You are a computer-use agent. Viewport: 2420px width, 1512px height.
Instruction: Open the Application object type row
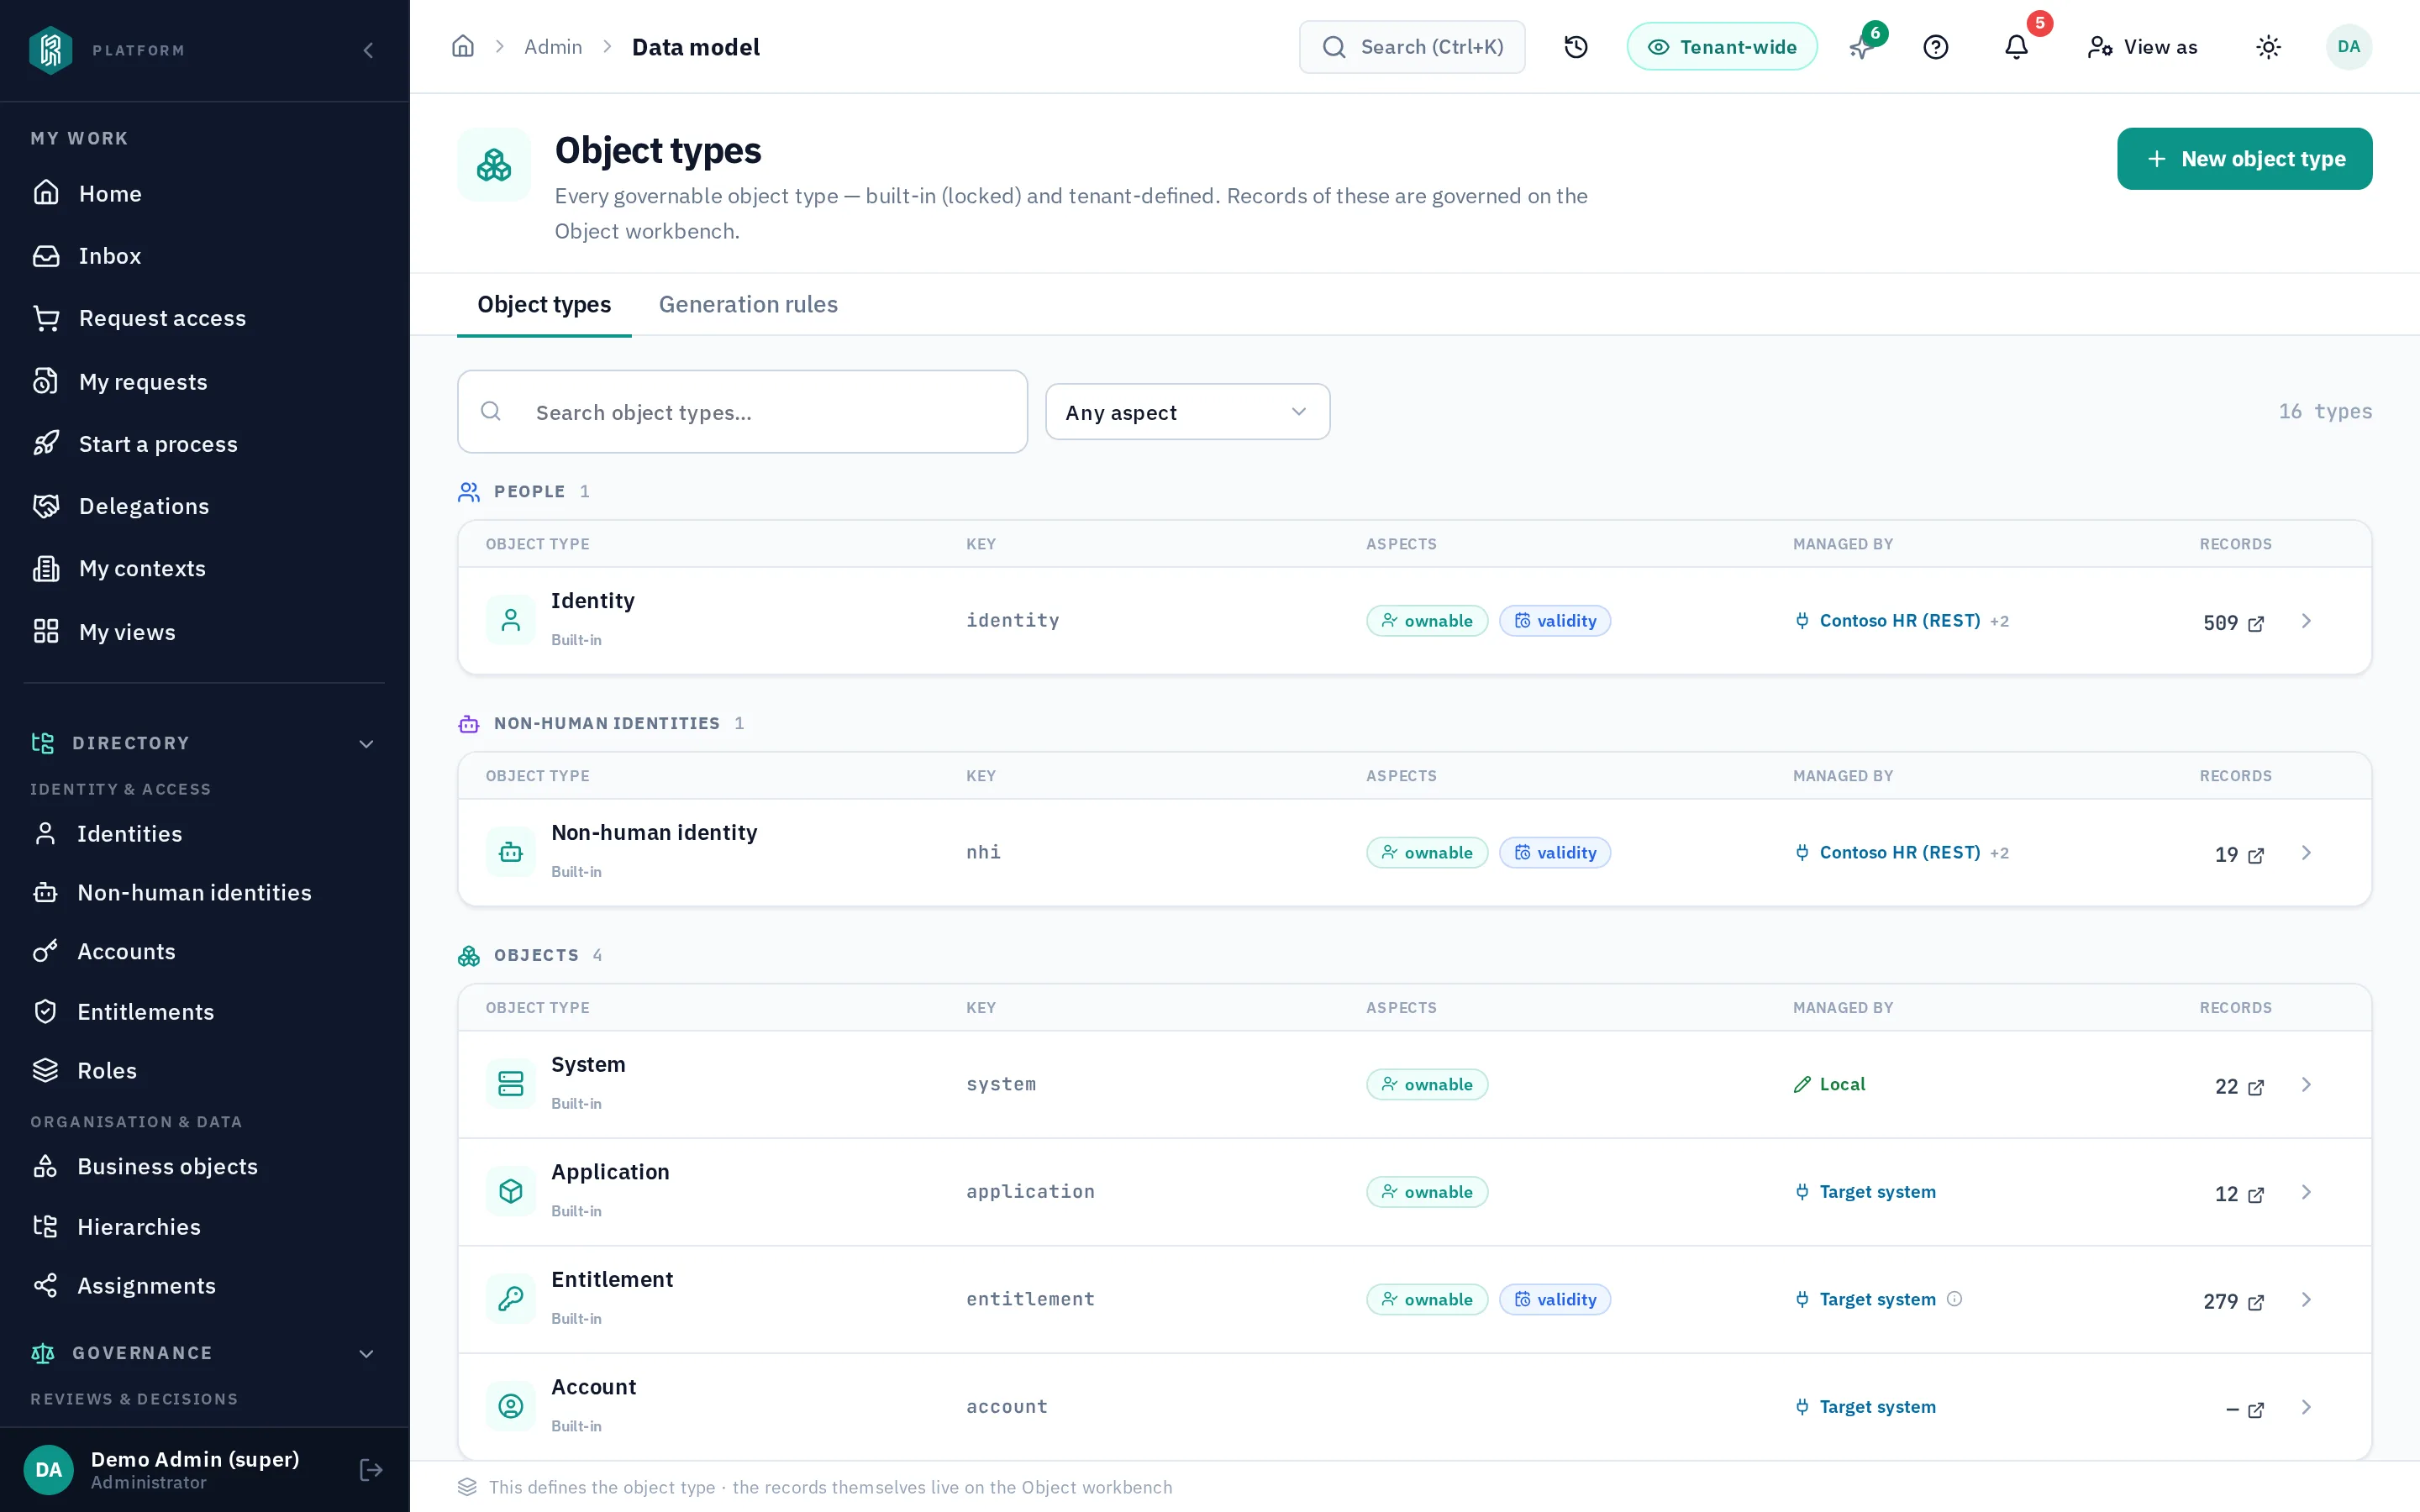pyautogui.click(x=1414, y=1192)
